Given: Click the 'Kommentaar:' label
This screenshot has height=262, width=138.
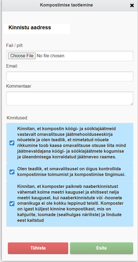Looking at the screenshot, I should [x=19, y=86].
